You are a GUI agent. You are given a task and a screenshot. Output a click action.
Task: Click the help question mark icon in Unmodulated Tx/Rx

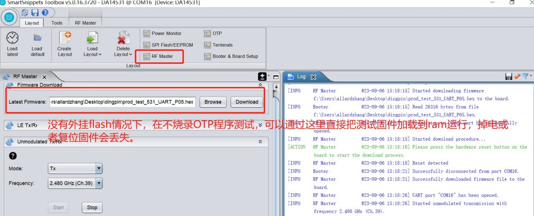[13, 156]
